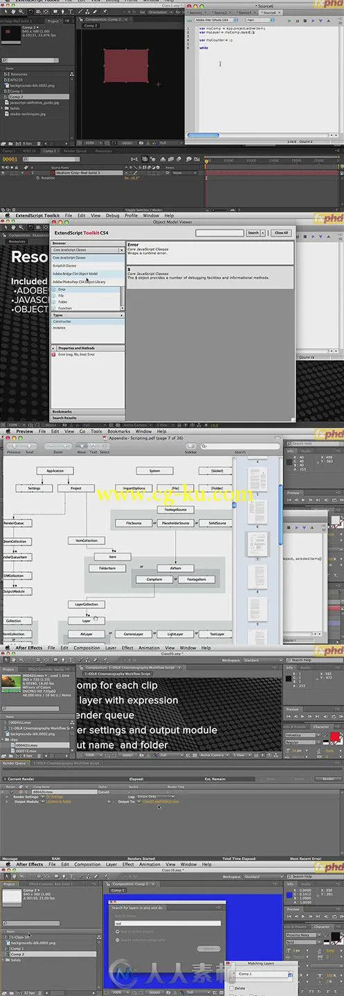
Task: Select Constructor in Types list
Action: (x=87, y=322)
